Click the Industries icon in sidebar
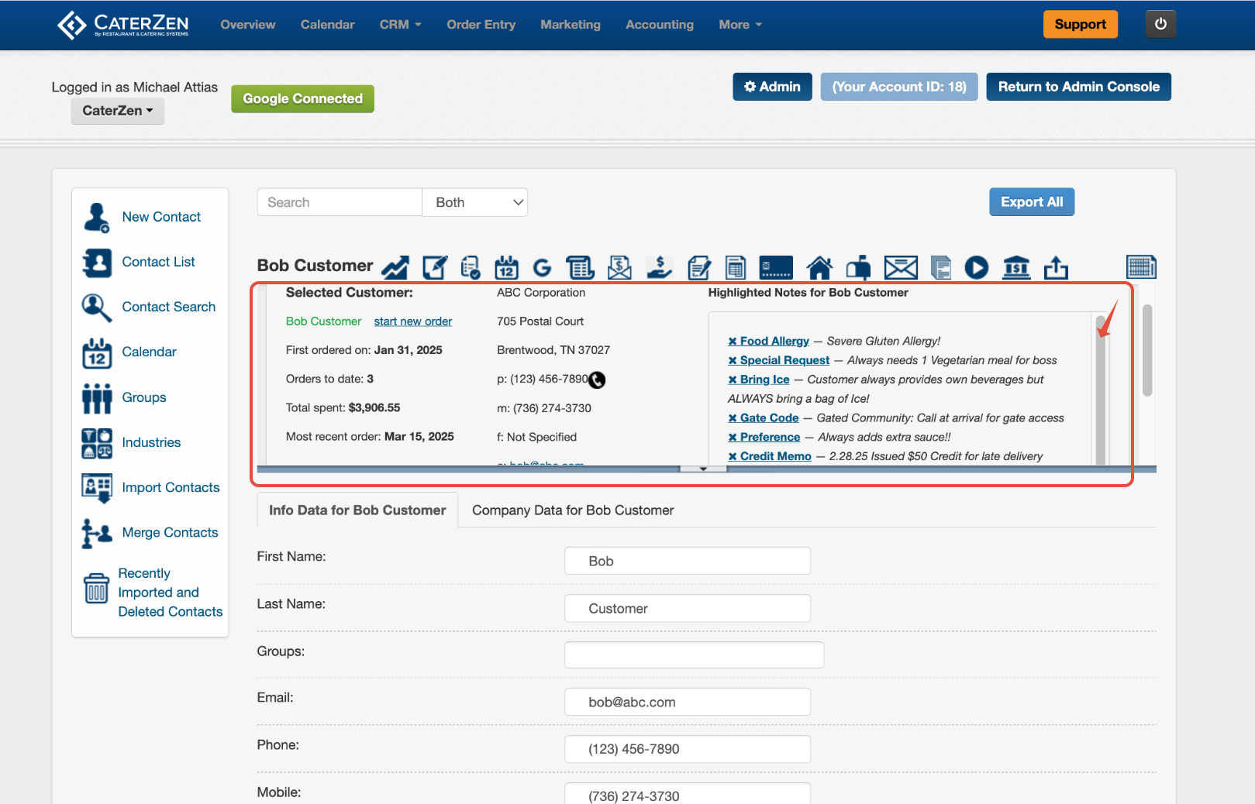The height and width of the screenshot is (804, 1255). (x=97, y=443)
